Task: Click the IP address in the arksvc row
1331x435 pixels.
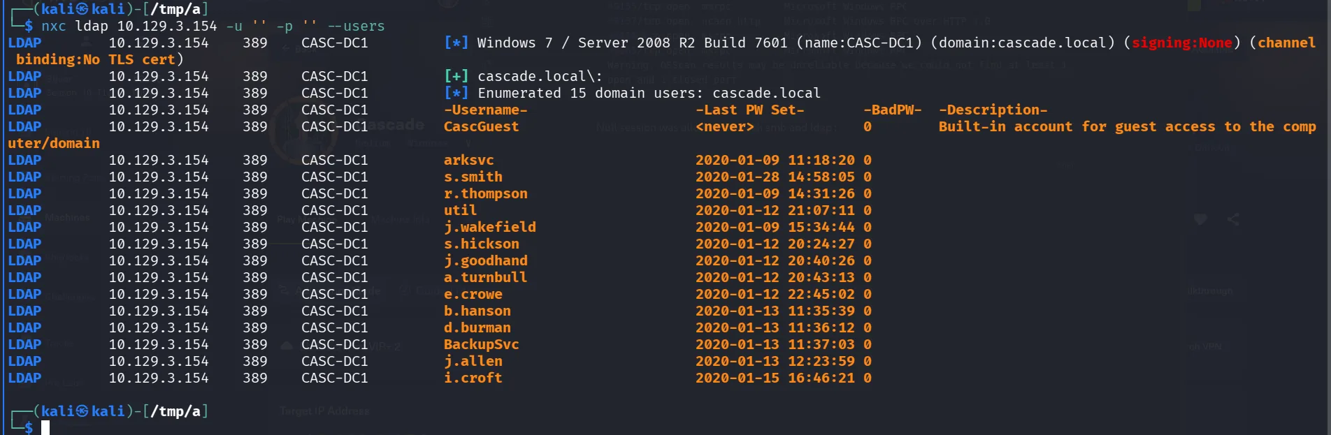Action: [x=159, y=160]
